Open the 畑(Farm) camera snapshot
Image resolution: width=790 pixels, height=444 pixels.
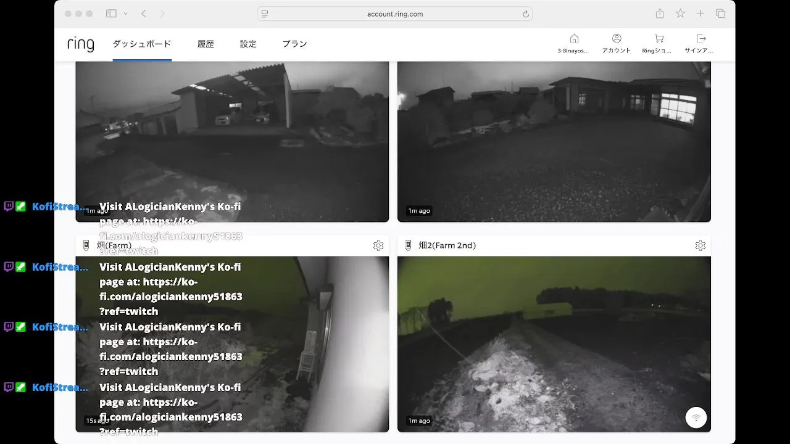point(232,343)
